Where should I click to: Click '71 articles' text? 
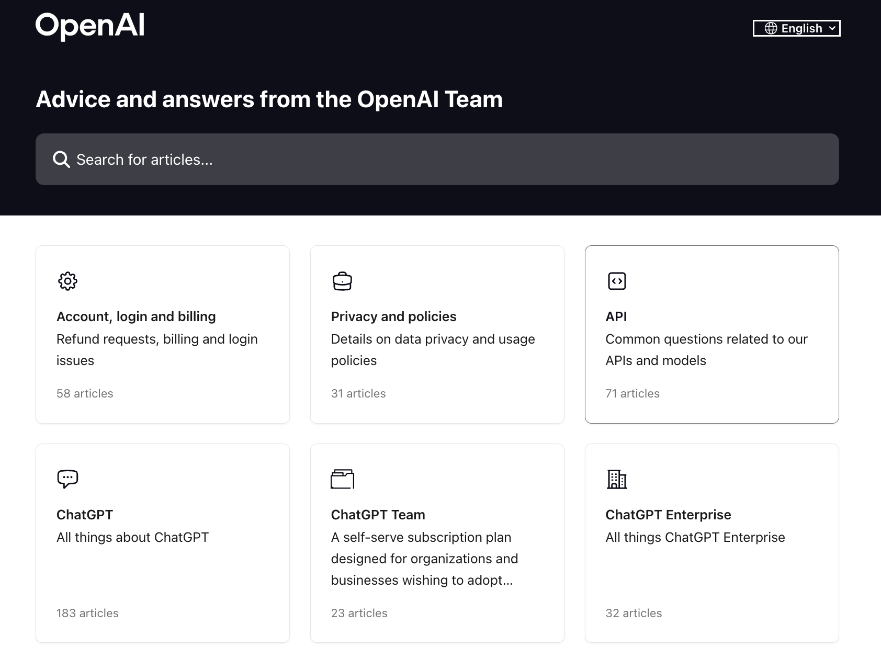(632, 393)
